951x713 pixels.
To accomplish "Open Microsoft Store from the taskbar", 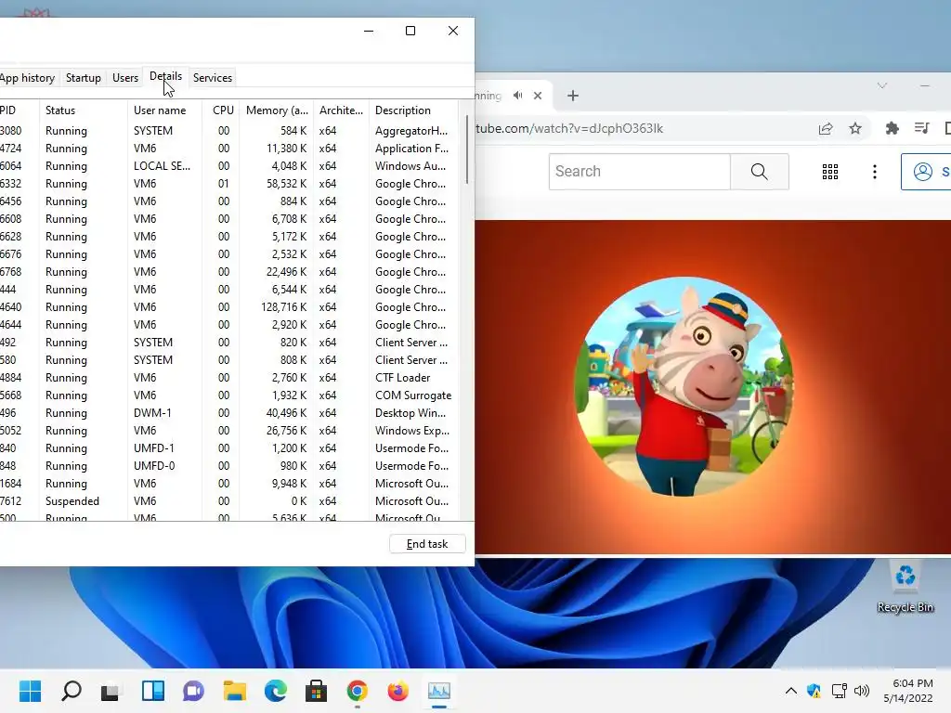I will (x=316, y=691).
